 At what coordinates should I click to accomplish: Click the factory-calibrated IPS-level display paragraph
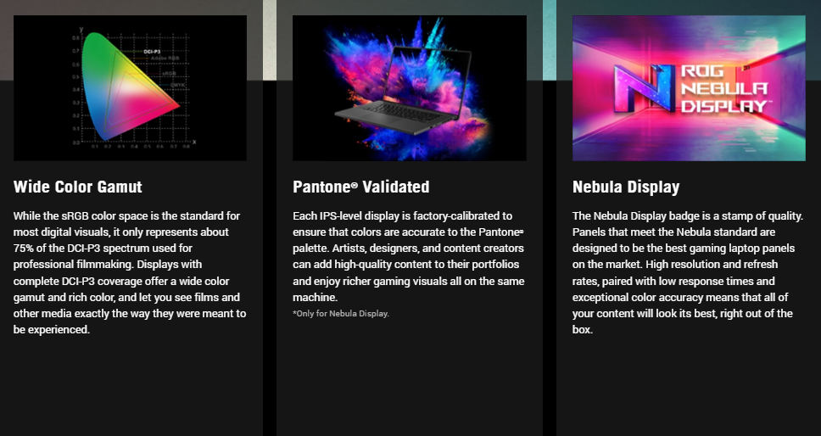[409, 256]
